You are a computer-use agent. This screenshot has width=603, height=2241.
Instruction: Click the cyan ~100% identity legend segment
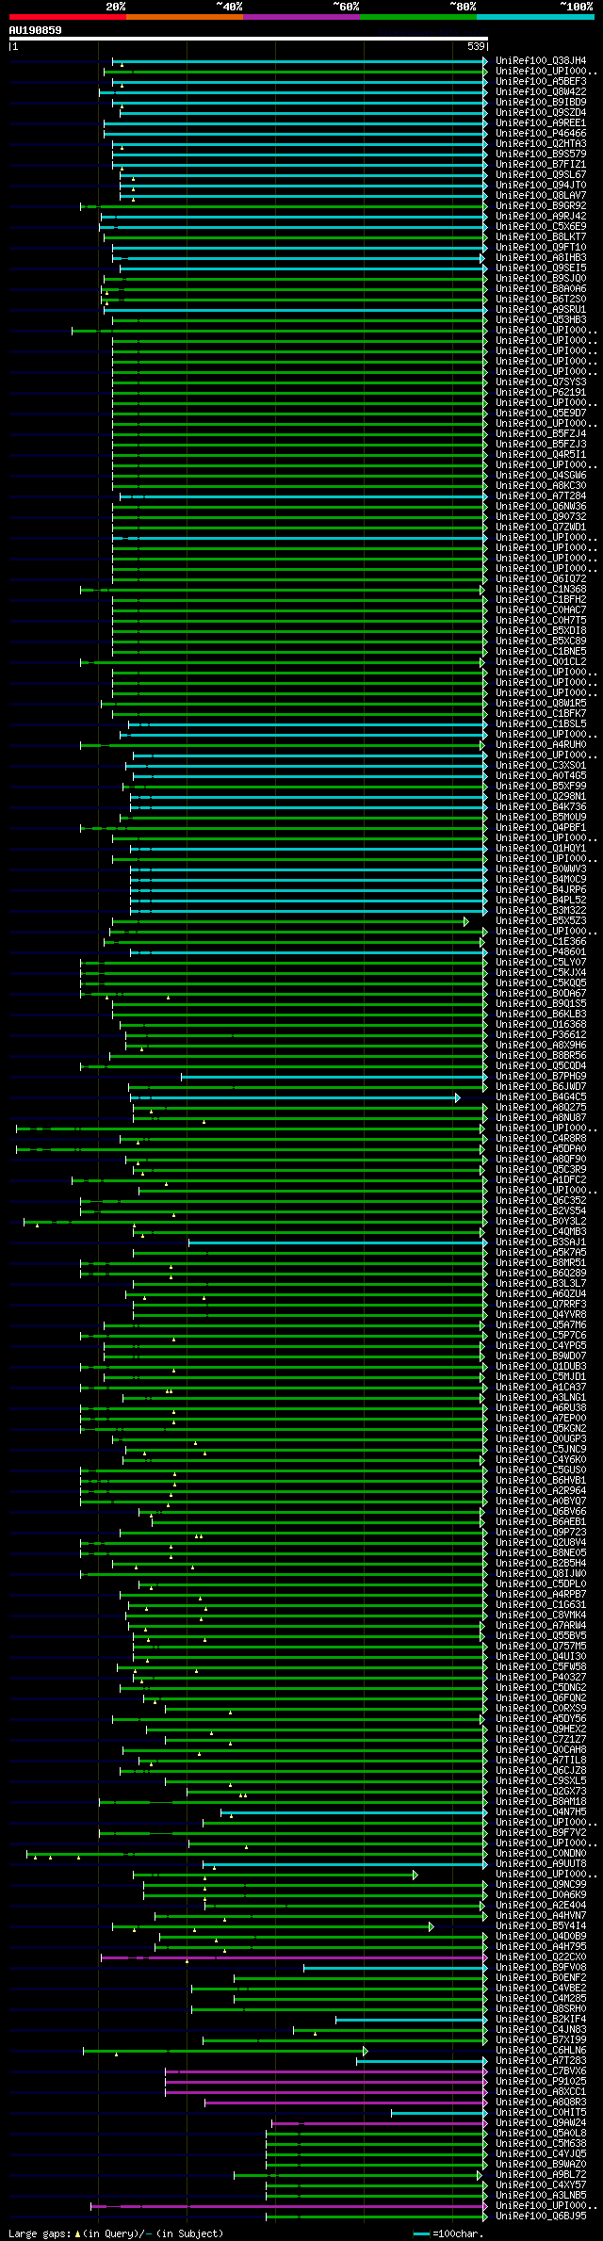[535, 17]
